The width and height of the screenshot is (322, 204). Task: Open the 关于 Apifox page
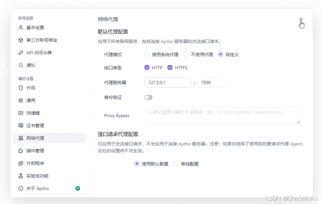click(x=49, y=188)
